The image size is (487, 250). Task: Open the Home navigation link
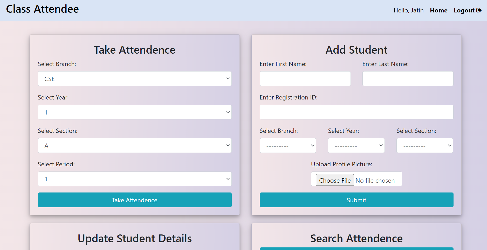[x=438, y=10]
